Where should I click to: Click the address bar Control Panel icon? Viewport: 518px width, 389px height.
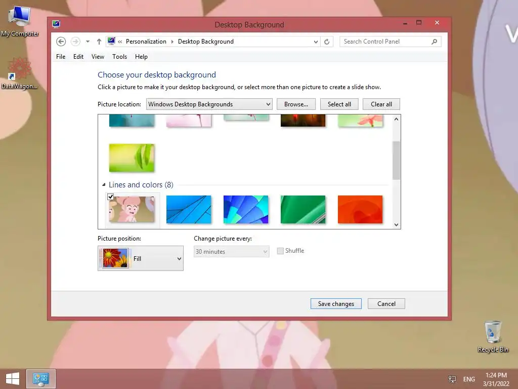[111, 42]
